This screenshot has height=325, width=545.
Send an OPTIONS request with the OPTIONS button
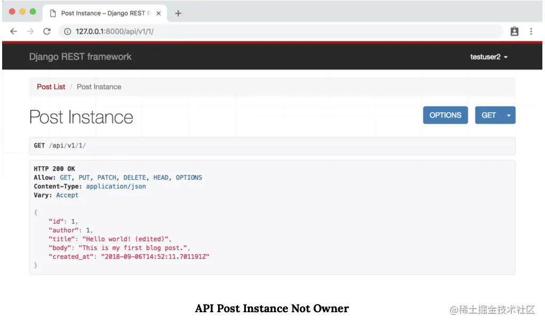click(445, 115)
